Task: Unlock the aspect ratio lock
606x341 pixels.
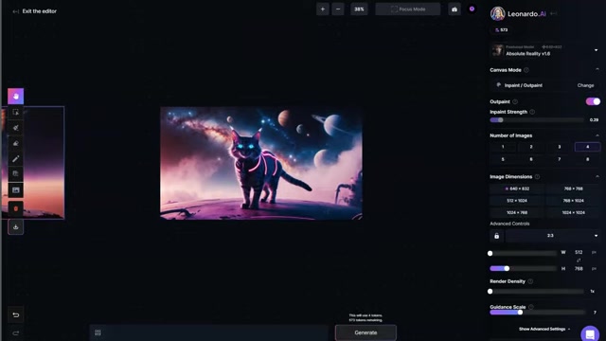Action: [496, 236]
